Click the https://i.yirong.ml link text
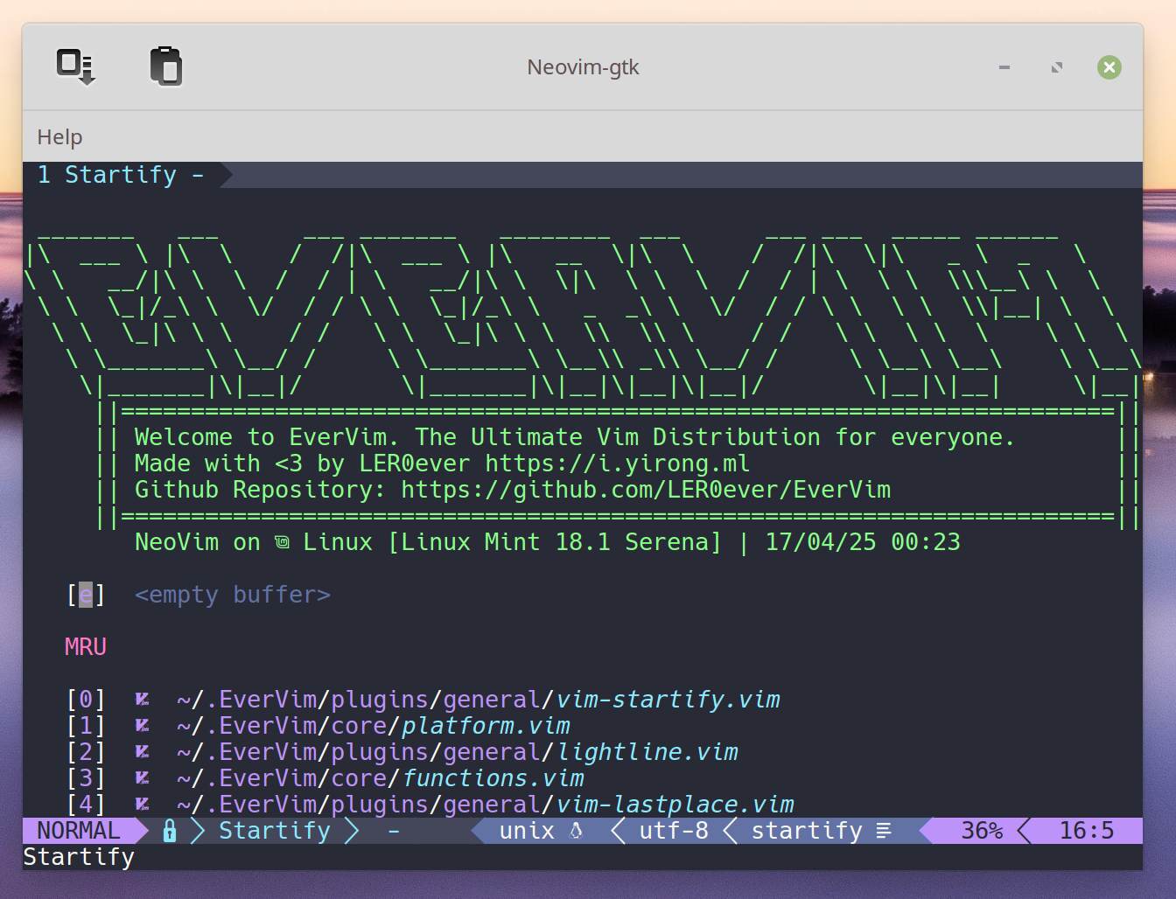 tap(618, 463)
